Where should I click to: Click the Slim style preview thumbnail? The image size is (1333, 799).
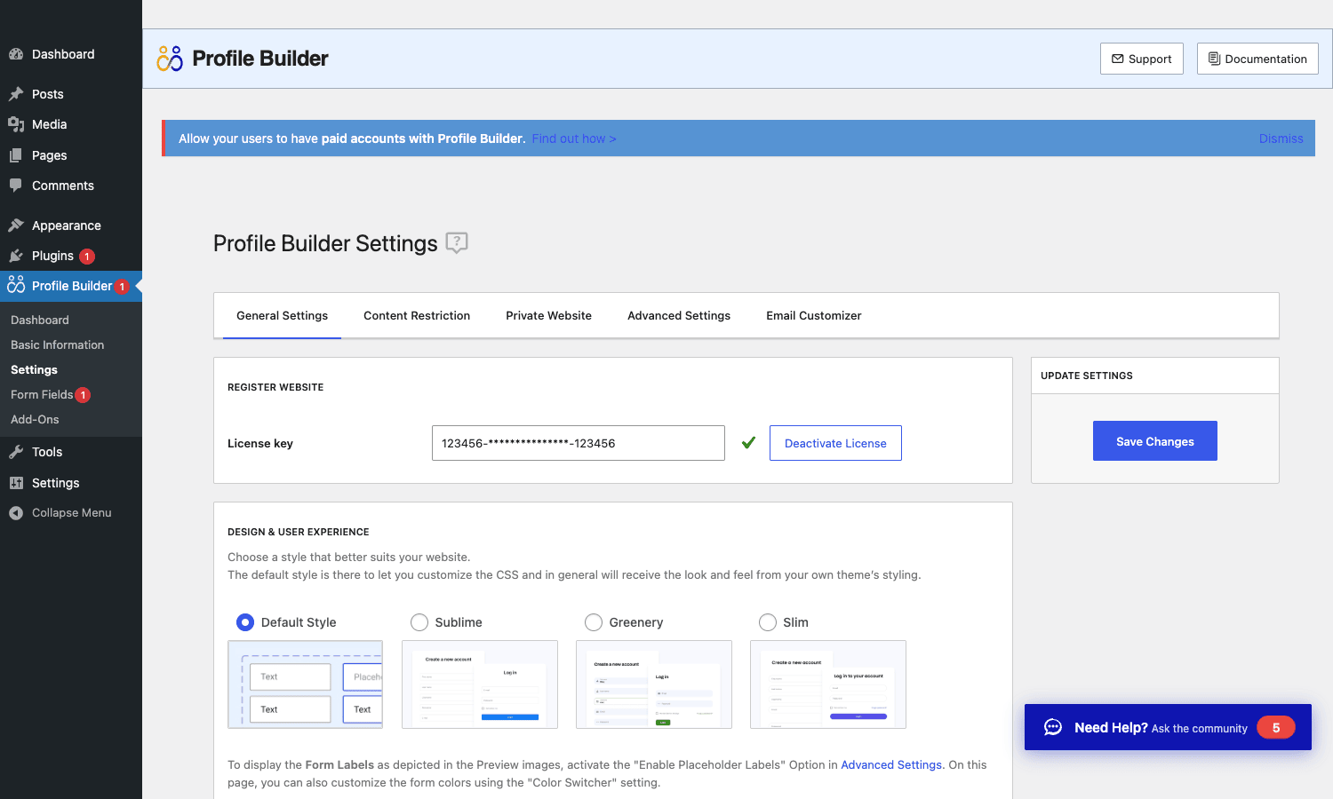click(828, 684)
